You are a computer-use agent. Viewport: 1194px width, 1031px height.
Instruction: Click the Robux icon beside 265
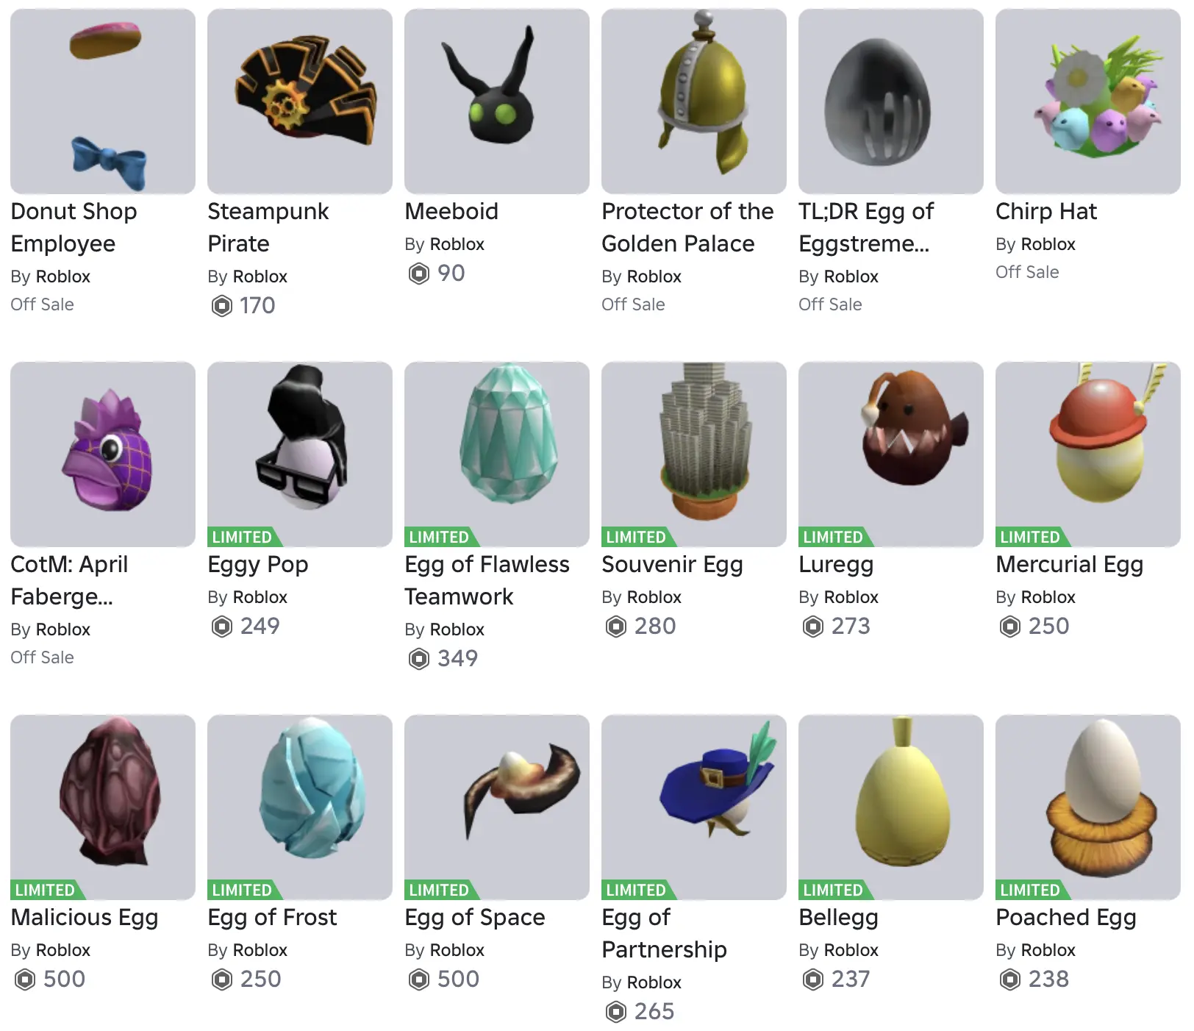(x=616, y=1012)
